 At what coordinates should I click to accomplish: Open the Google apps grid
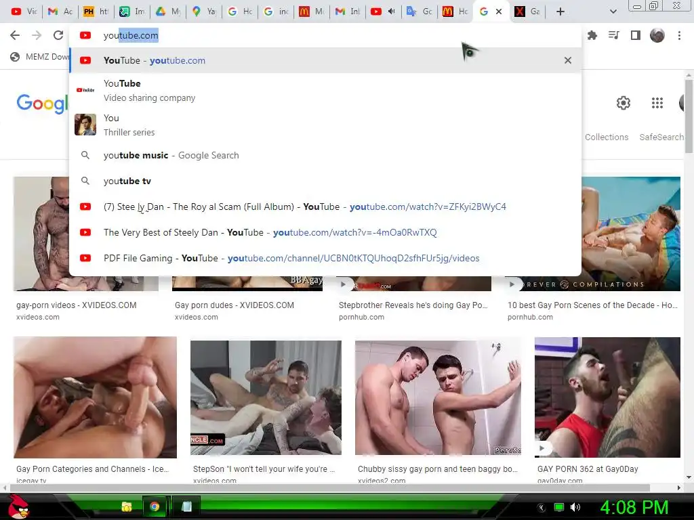pyautogui.click(x=657, y=103)
